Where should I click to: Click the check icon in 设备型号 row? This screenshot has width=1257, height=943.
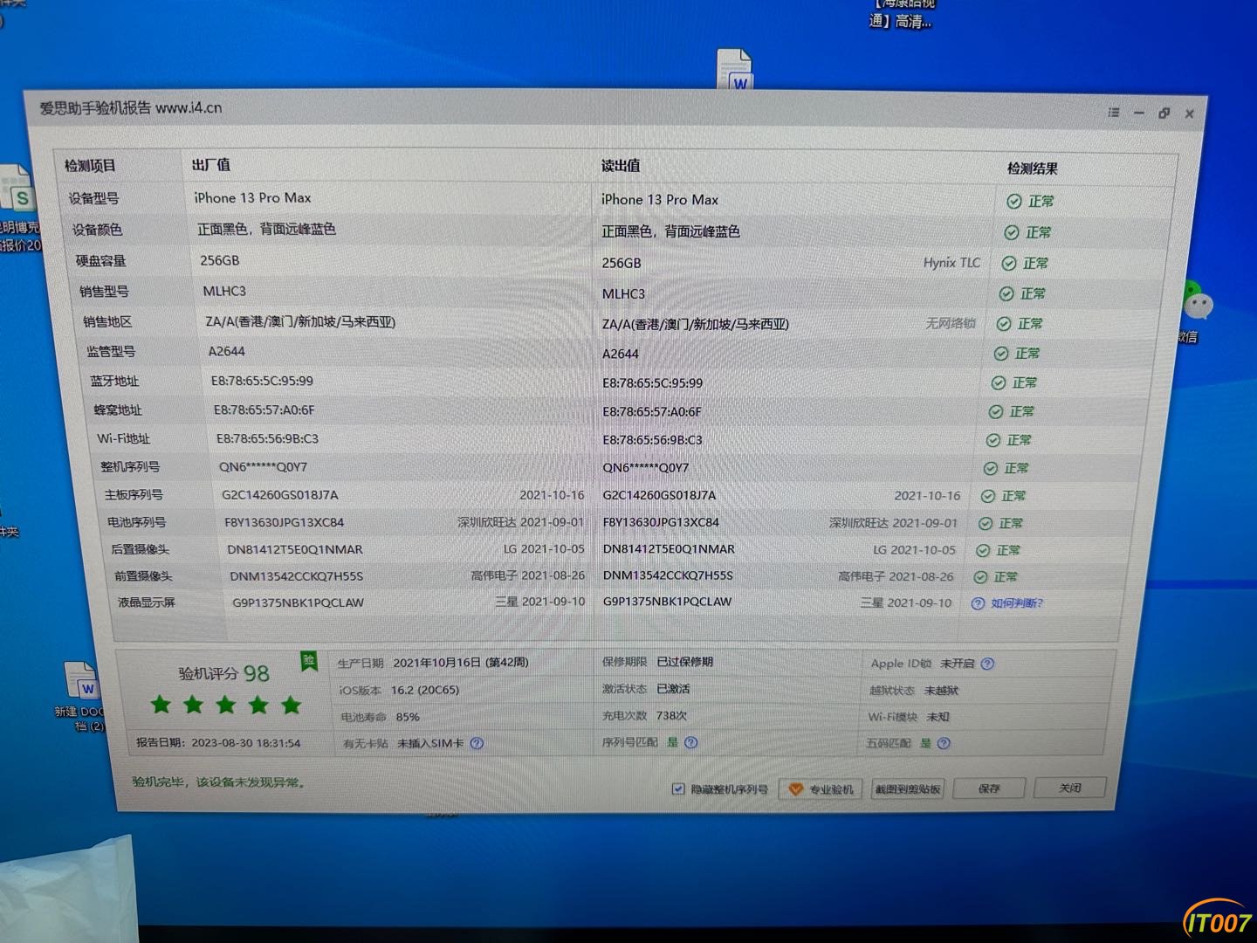(1013, 202)
